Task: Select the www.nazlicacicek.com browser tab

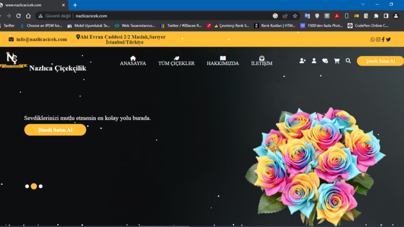Action: coord(31,5)
